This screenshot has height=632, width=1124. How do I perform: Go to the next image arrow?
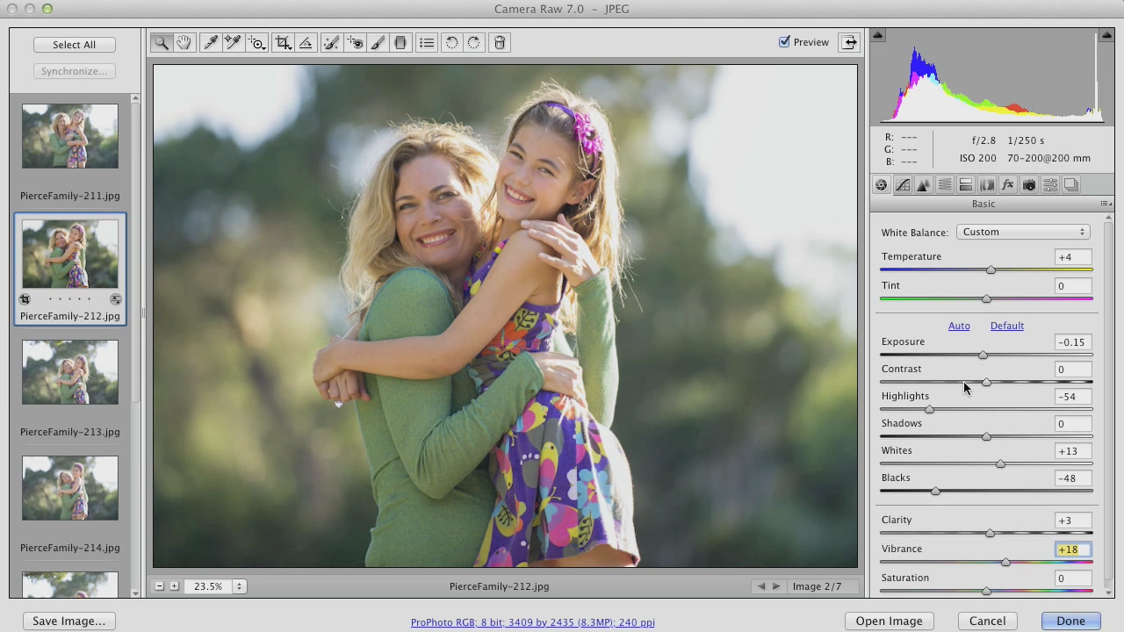point(776,586)
